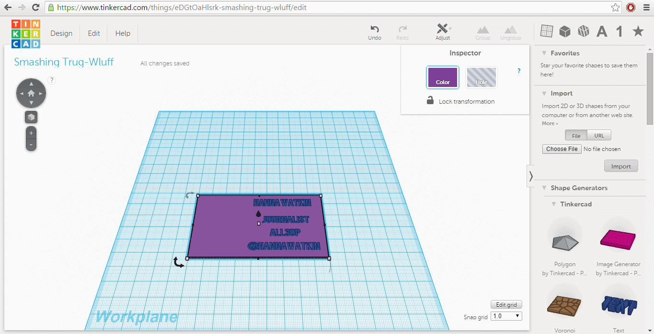654x334 pixels.
Task: Click the Group shapes icon
Action: (x=482, y=30)
